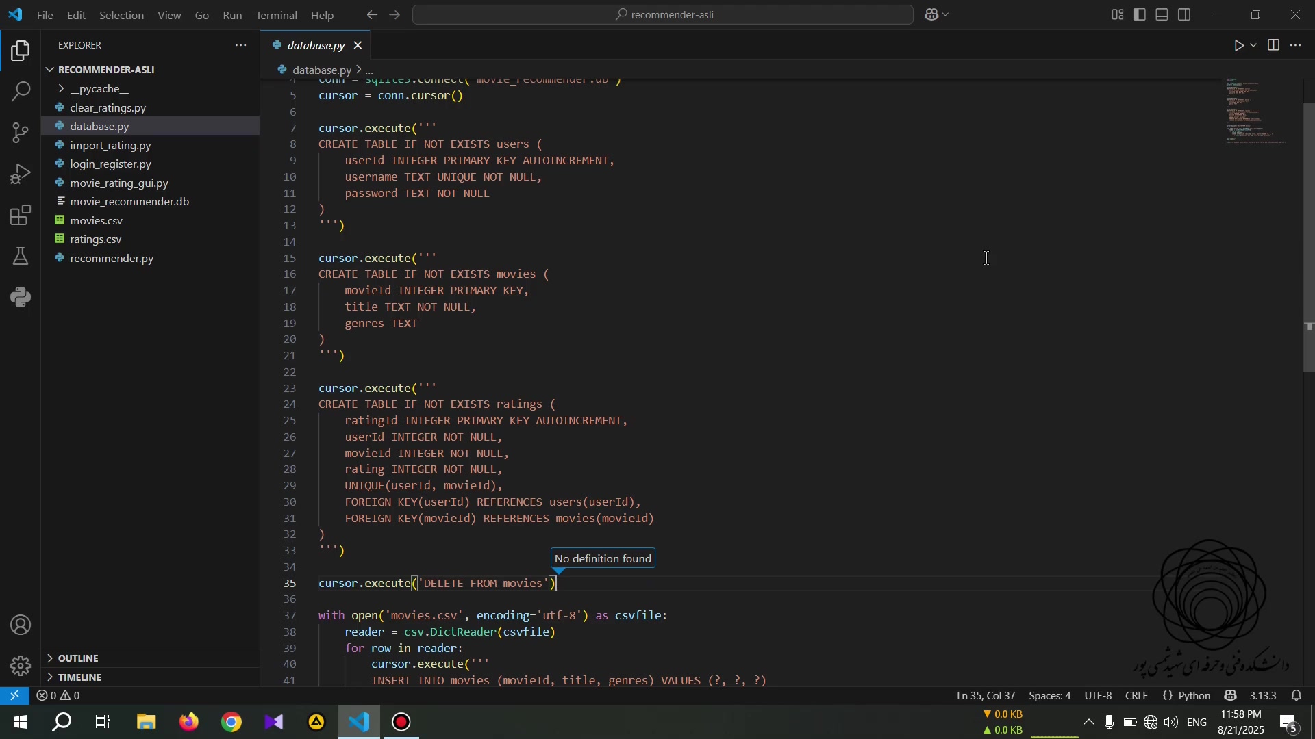The width and height of the screenshot is (1315, 739).
Task: Expand the Outline section
Action: [78, 658]
